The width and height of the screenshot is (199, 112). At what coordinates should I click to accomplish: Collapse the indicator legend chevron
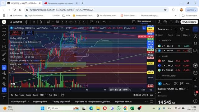pyautogui.click(x=12, y=72)
